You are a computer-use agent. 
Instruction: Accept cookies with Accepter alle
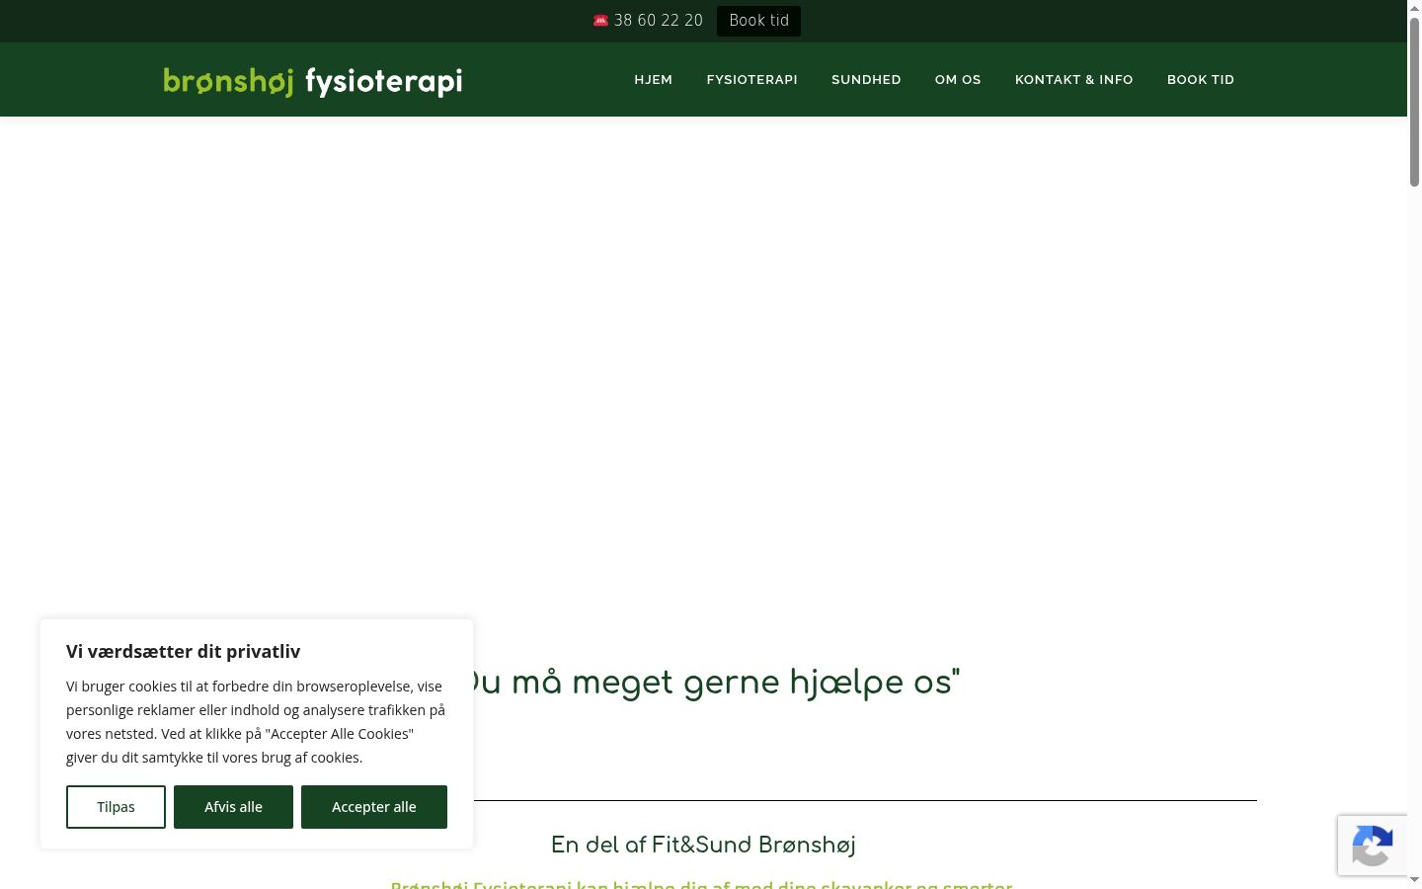374,807
